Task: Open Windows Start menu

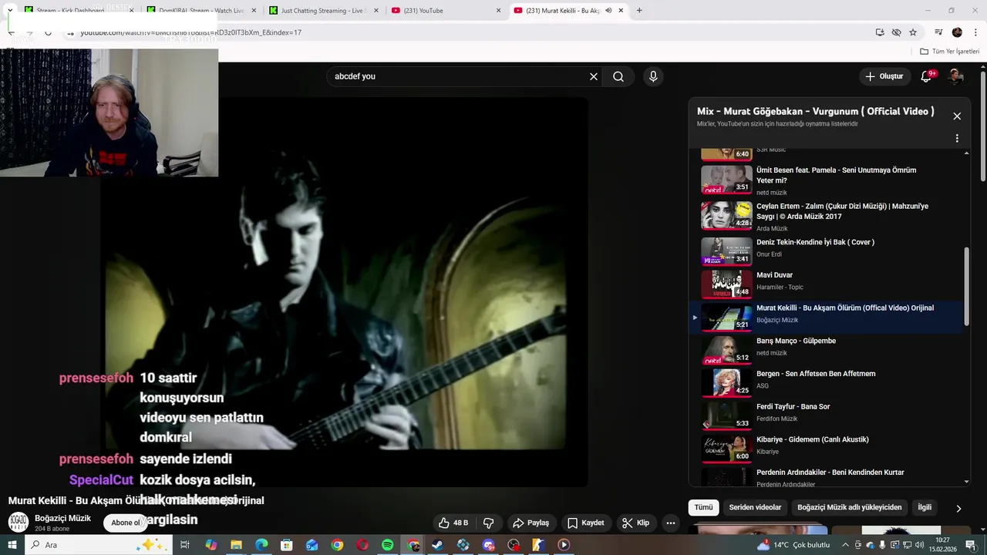Action: coord(12,545)
